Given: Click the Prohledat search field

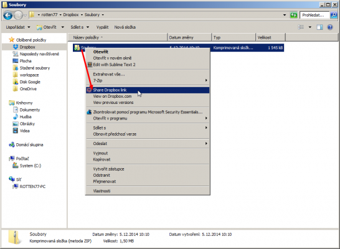Looking at the screenshot, I should 314,15.
